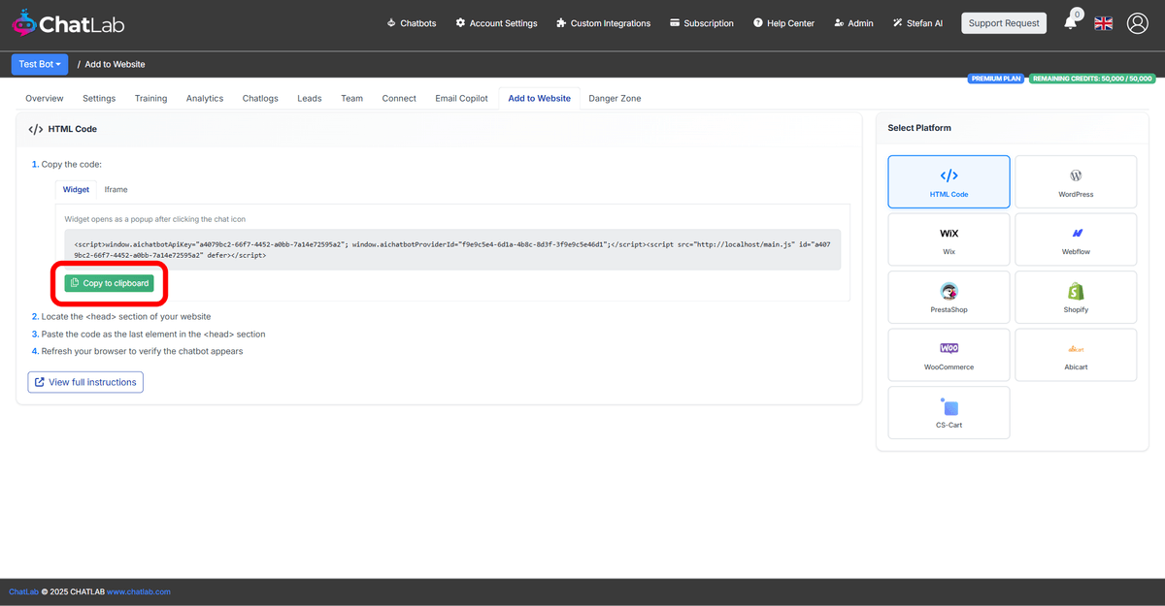Switch to the Analytics tab
Image resolution: width=1165 pixels, height=606 pixels.
click(x=205, y=98)
